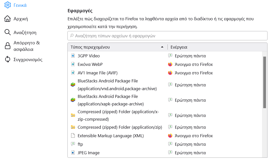Open action dropdown for vnd.android.package-archive
The width and height of the screenshot is (271, 161).
[x=214, y=85]
